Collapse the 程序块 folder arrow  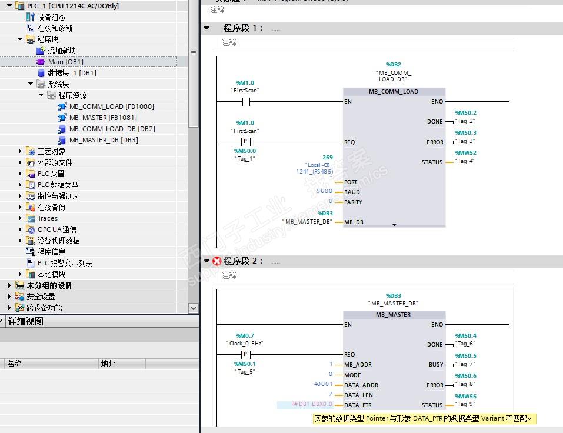coord(20,39)
